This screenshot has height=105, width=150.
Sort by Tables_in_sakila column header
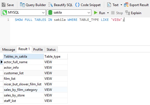pos(23,57)
